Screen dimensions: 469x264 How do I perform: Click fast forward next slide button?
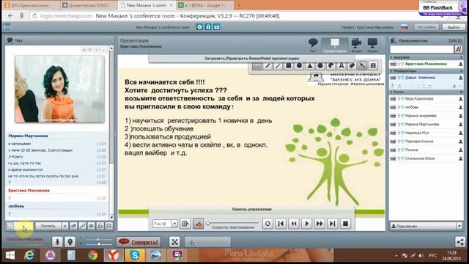(x=320, y=224)
